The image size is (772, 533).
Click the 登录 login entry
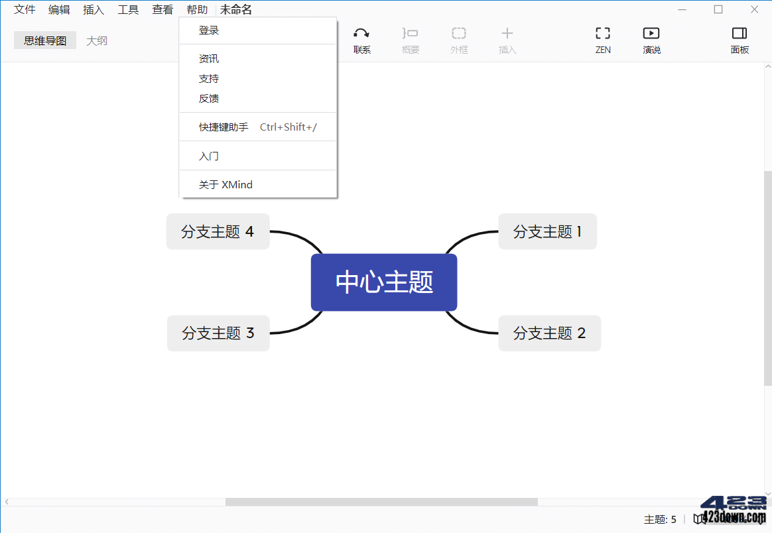point(208,30)
